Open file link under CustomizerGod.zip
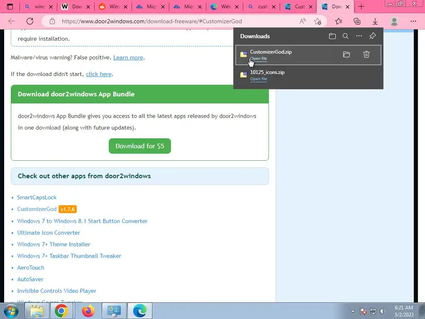The image size is (425, 319). click(x=258, y=59)
